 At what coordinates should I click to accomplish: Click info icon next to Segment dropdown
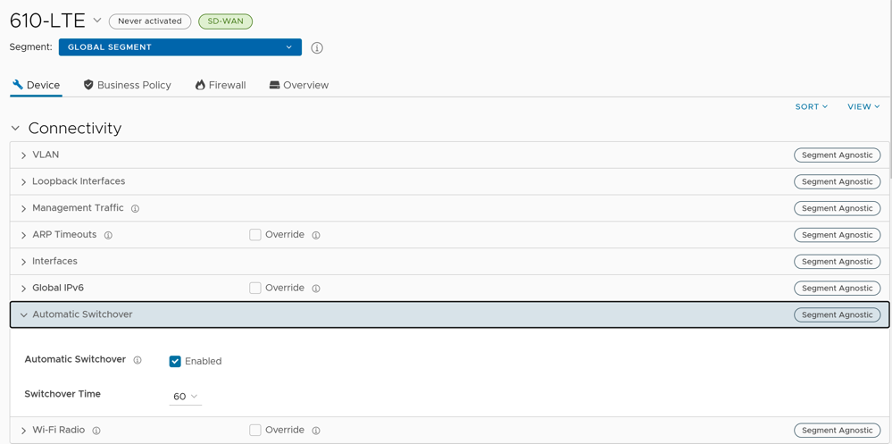(x=317, y=47)
